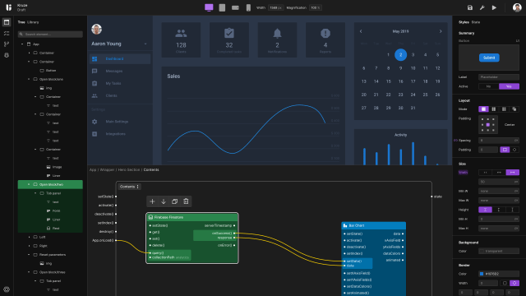Click the Search element input field
Screen dimensions: 526x296
coord(50,35)
